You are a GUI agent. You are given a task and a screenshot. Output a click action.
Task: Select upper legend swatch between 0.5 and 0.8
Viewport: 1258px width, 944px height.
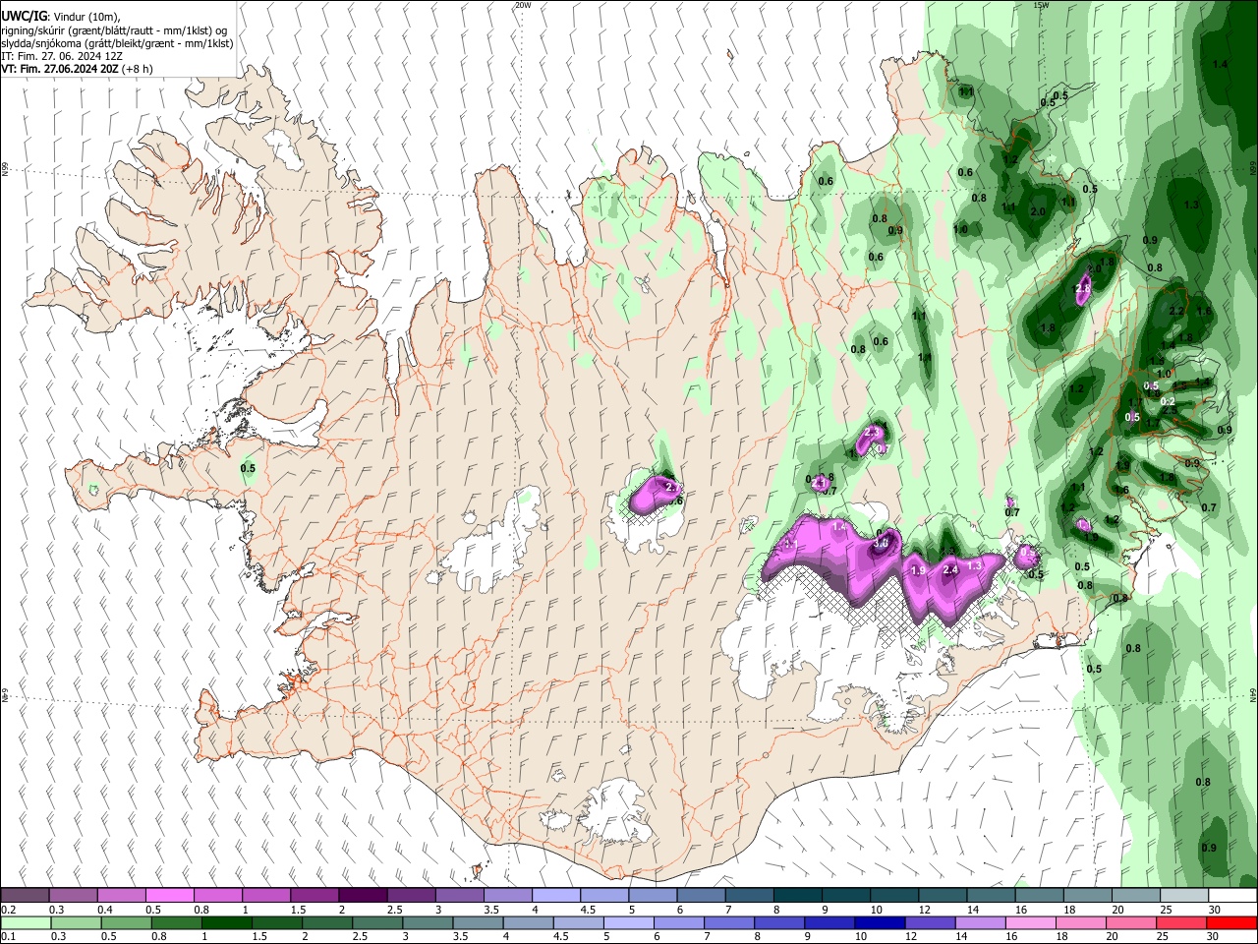(x=169, y=896)
